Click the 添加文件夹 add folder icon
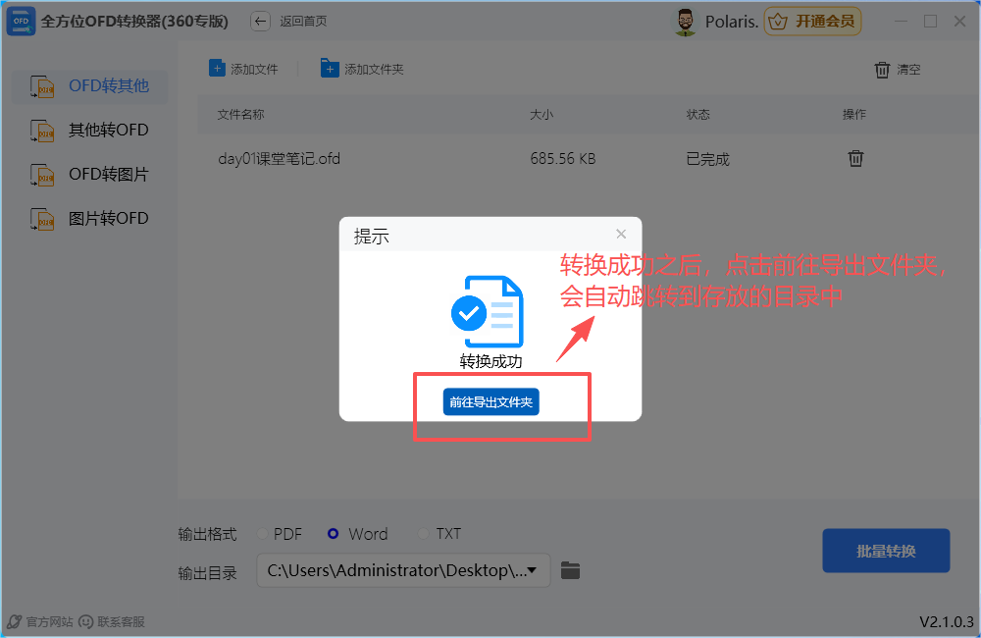This screenshot has height=638, width=981. [x=324, y=68]
